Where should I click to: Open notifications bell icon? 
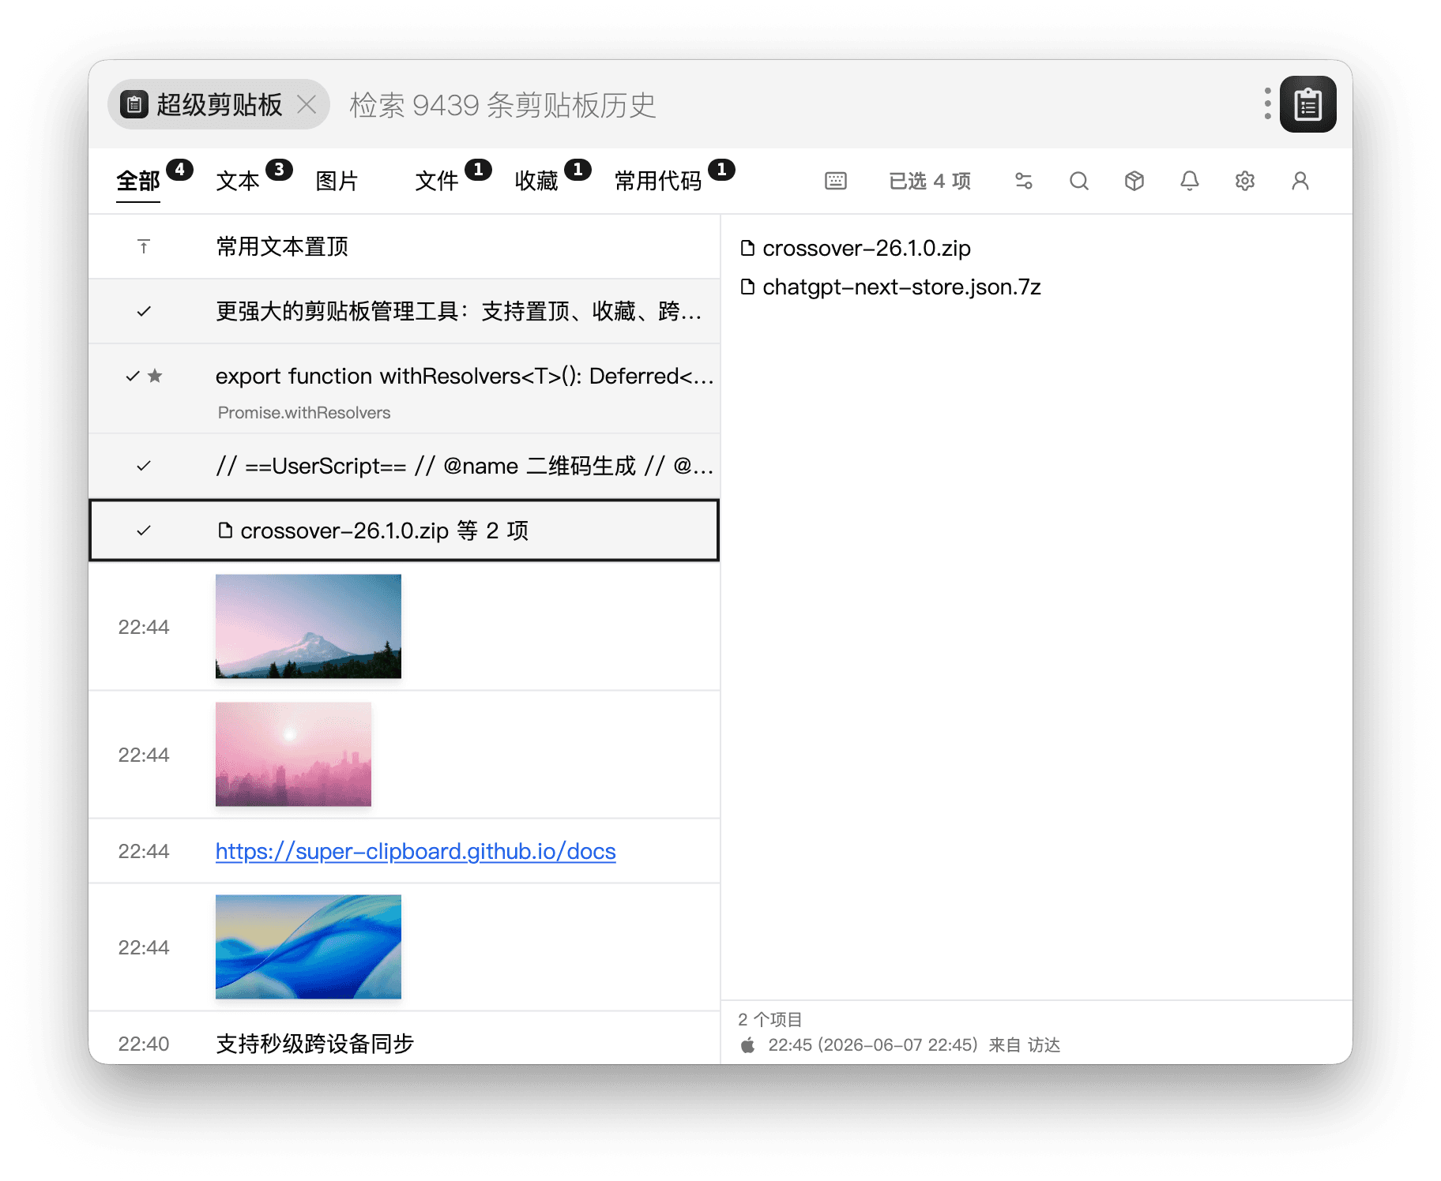(x=1190, y=182)
